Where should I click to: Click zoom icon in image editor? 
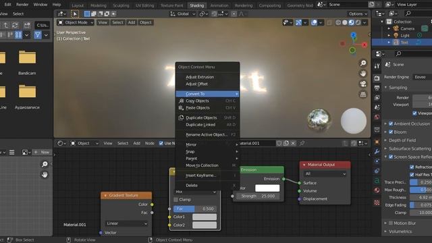(x=45, y=164)
